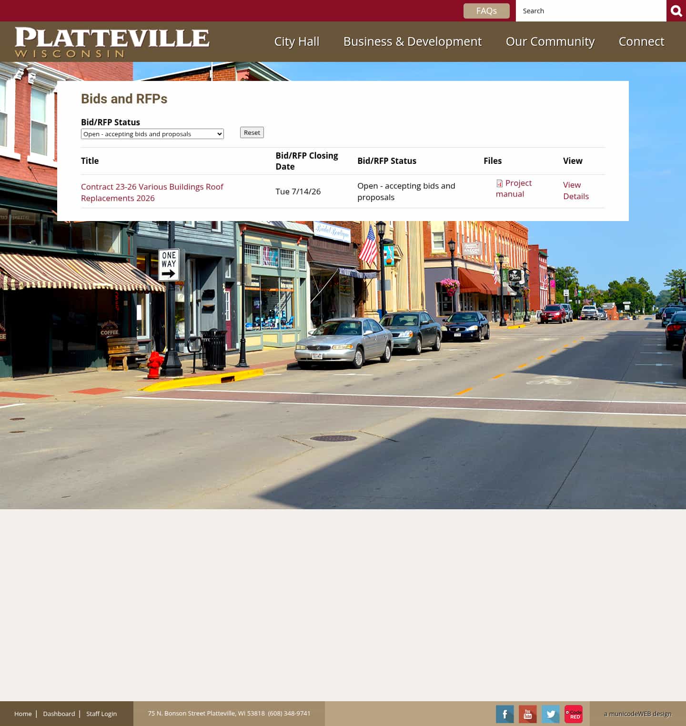
Task: Click the View Details link
Action: pos(576,191)
